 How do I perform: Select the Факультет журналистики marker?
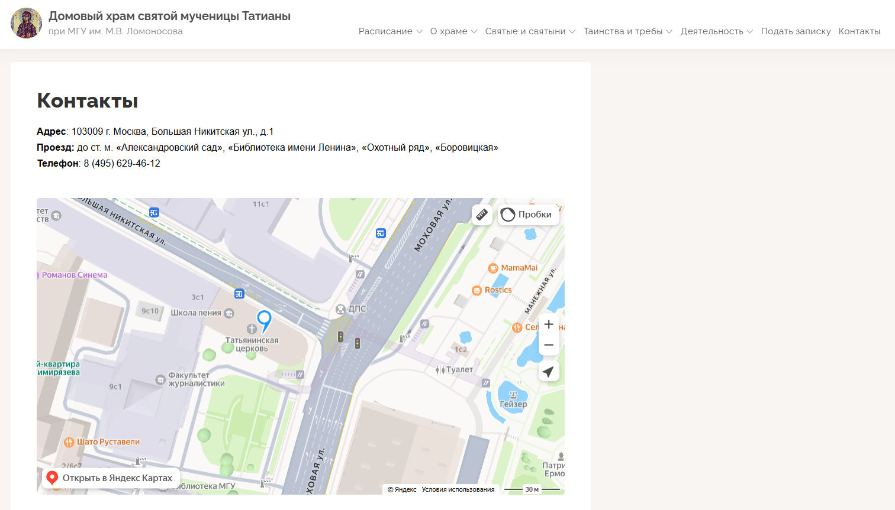pyautogui.click(x=191, y=379)
